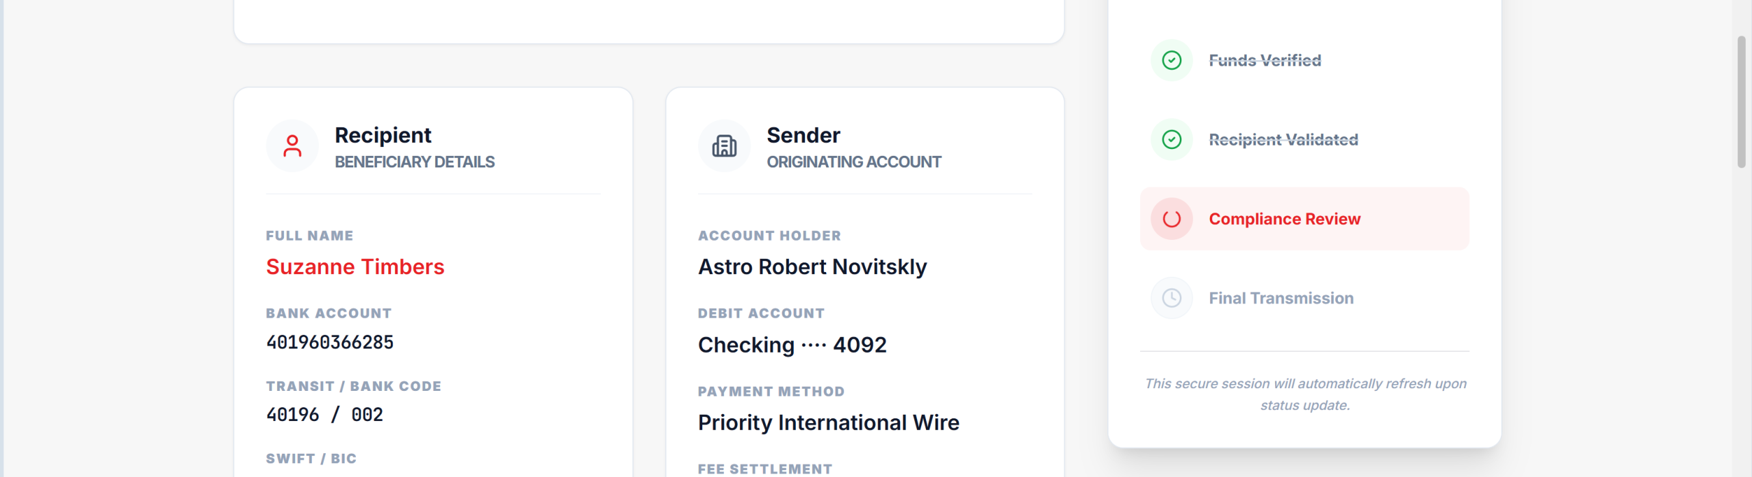
Task: Click the Recipient card heading
Action: tap(383, 135)
